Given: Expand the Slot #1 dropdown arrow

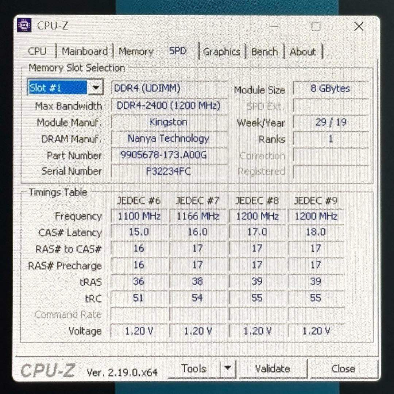Looking at the screenshot, I should pyautogui.click(x=95, y=88).
